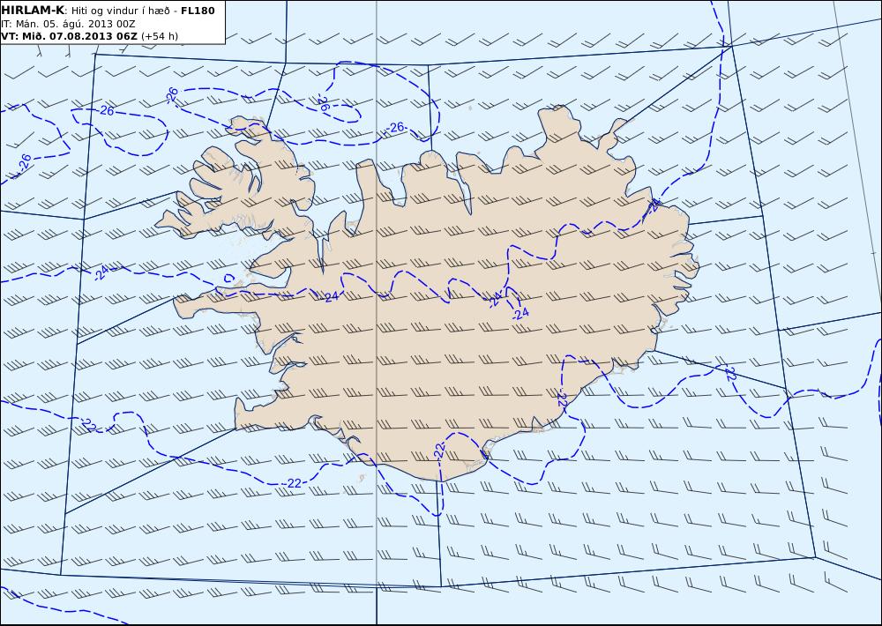Click the 24 isotherm label on Iceland's east coast
The height and width of the screenshot is (626, 882).
[x=654, y=205]
